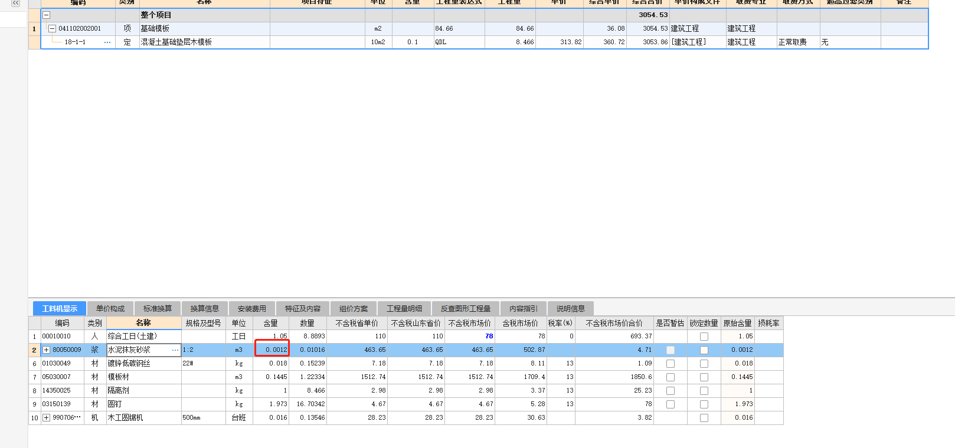Select 模板材 name cell
The image size is (955, 448).
click(144, 377)
